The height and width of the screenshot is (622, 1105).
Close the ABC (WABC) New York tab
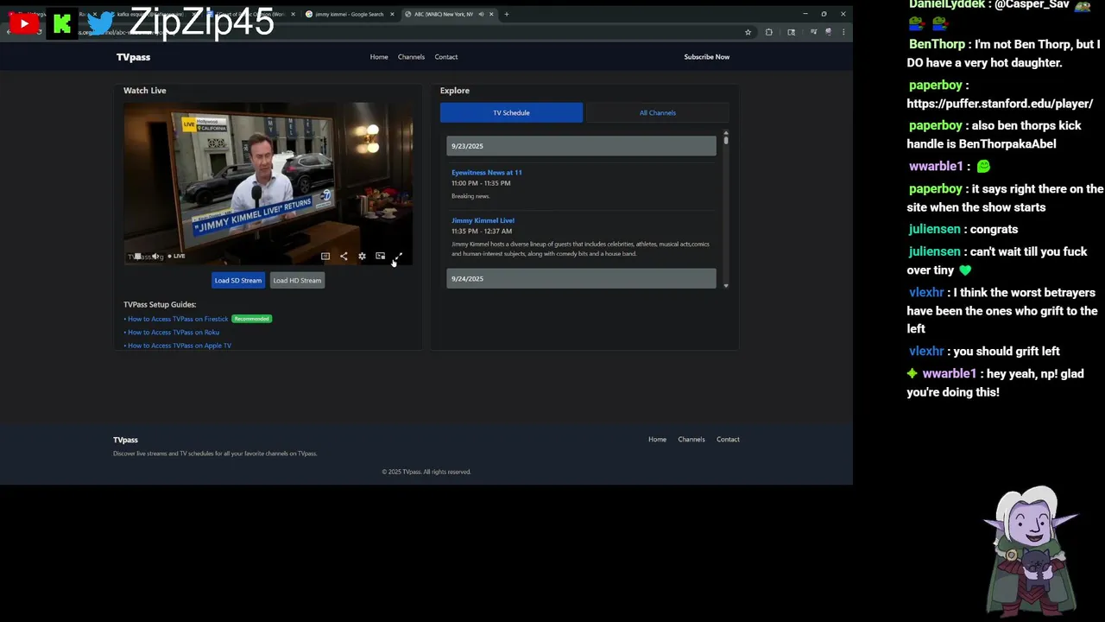coord(492,14)
